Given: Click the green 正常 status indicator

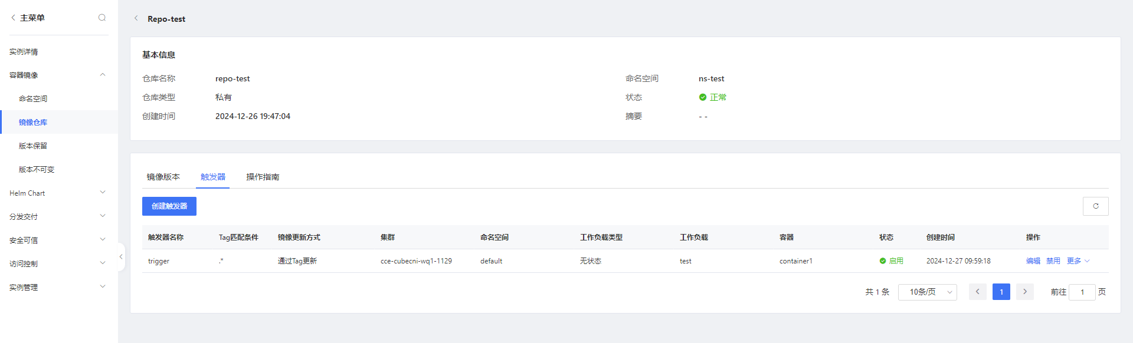Looking at the screenshot, I should [x=712, y=97].
